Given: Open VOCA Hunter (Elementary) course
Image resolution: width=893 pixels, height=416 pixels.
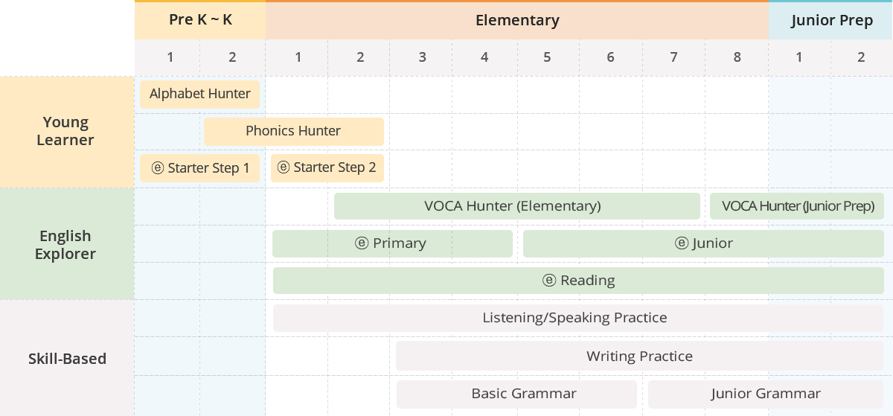Looking at the screenshot, I should [x=517, y=206].
